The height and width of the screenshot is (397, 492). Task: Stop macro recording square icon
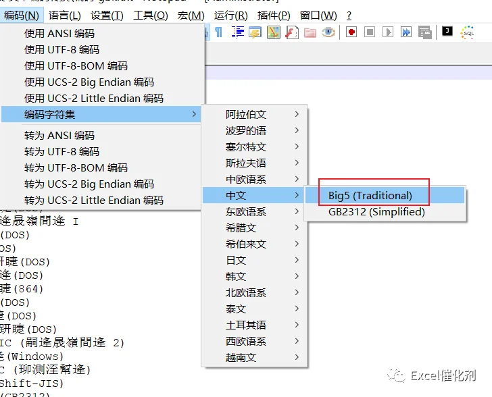pos(370,32)
